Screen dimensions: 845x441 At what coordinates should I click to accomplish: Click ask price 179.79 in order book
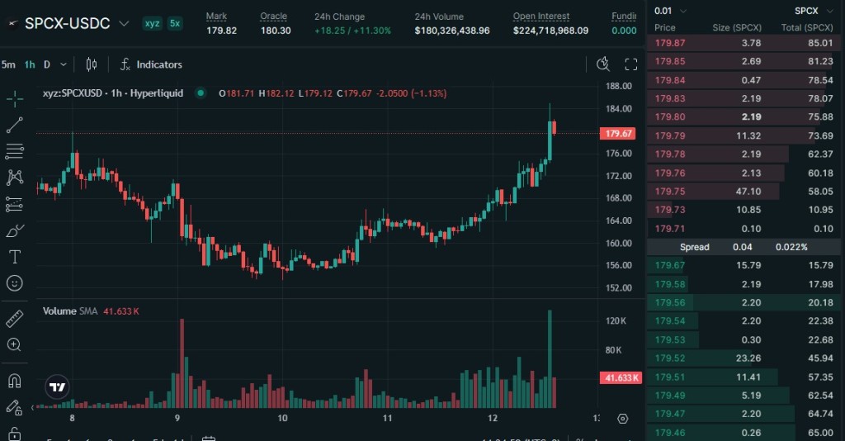[x=670, y=136]
